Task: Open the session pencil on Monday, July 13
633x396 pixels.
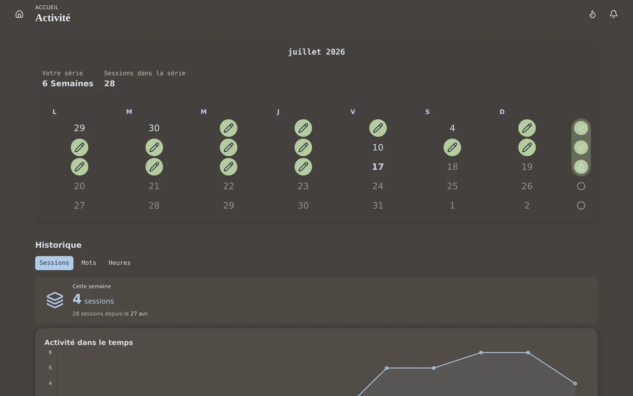Action: click(80, 167)
